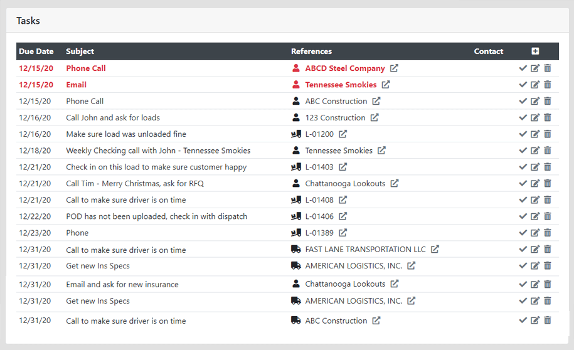
Task: Edit 'Email and ask for new insurance' task
Action: (535, 284)
